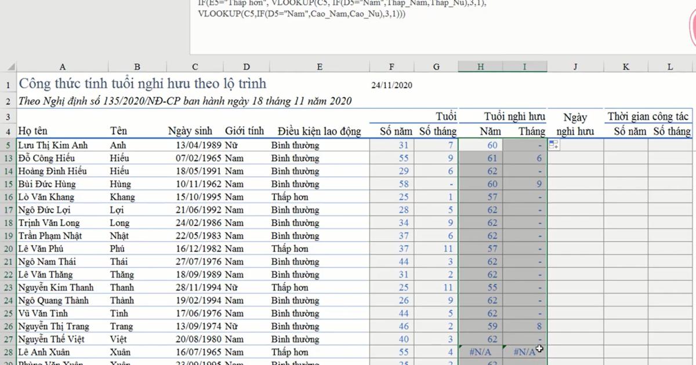Select row 16 header
This screenshot has width=696, height=365.
tap(8, 197)
